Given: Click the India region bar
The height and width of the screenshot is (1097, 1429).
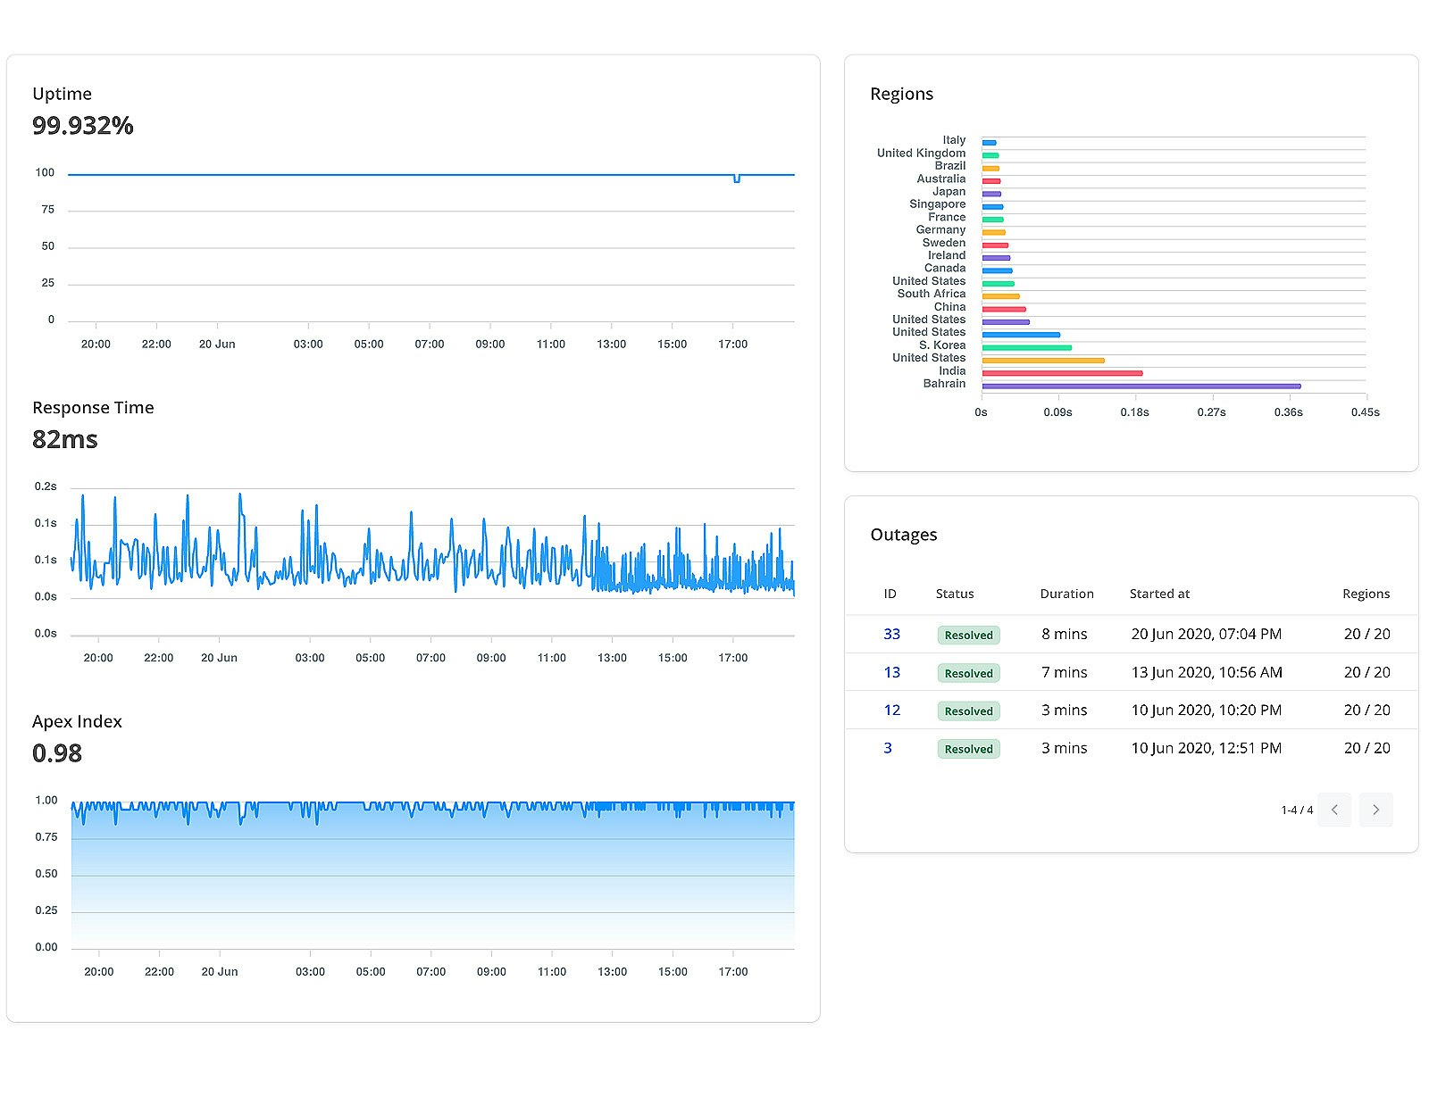Looking at the screenshot, I should click(x=1062, y=373).
